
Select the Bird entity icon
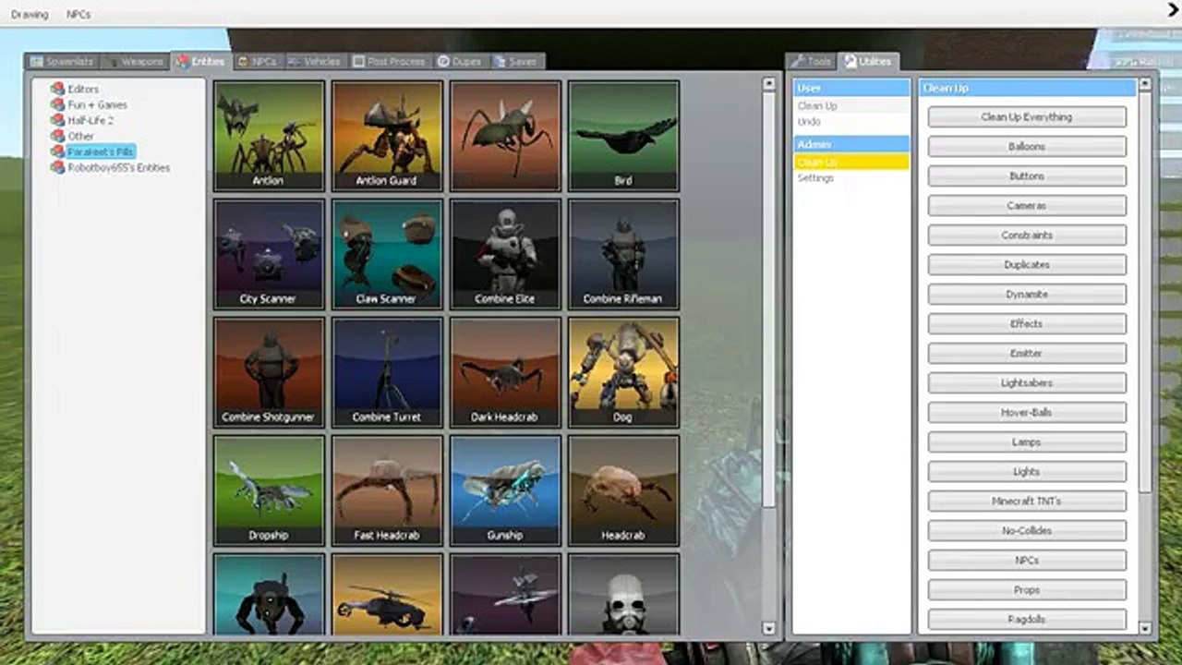pos(623,136)
